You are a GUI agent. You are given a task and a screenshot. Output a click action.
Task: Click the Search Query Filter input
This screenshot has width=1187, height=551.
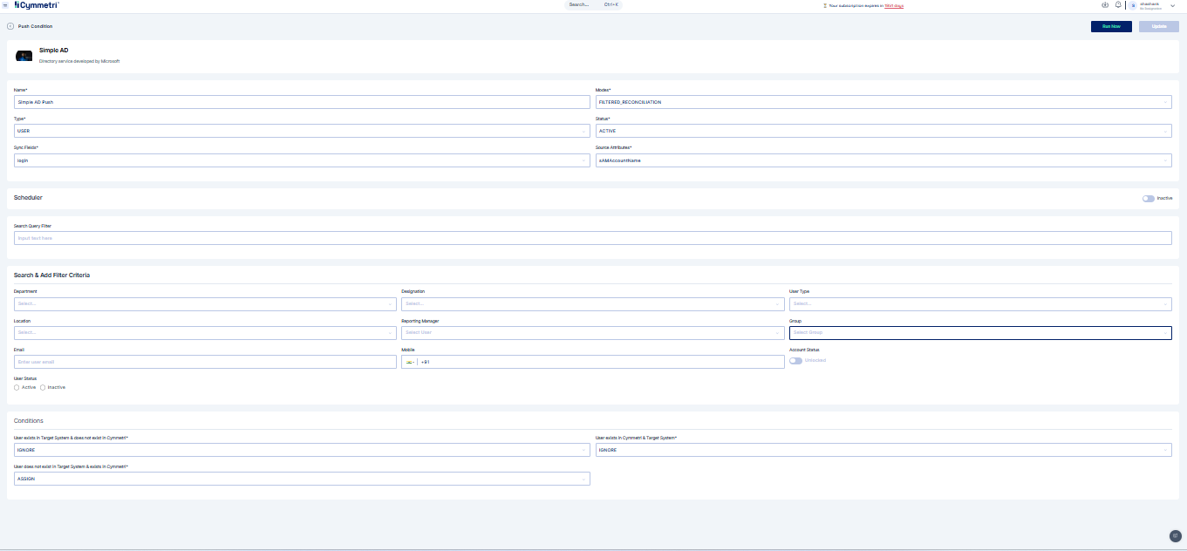pos(592,238)
